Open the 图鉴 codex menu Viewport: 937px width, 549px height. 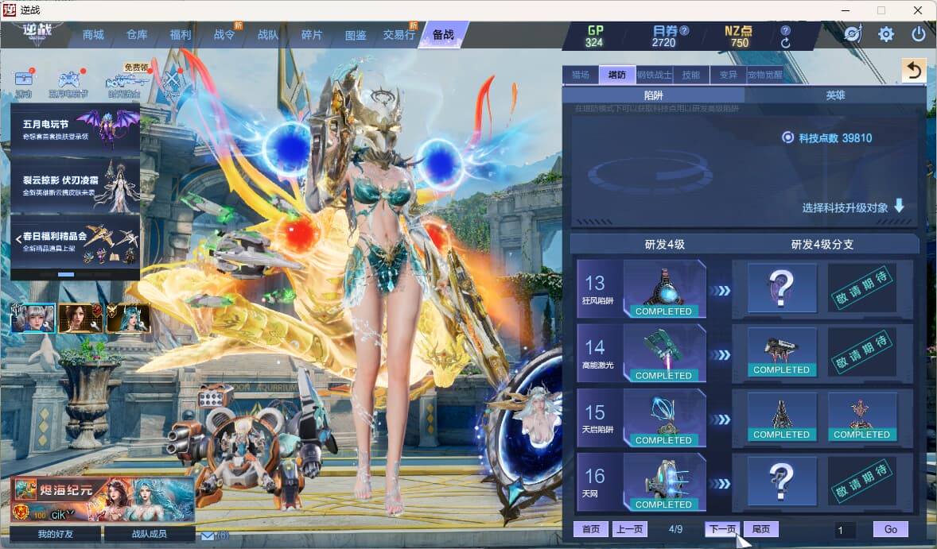[356, 35]
